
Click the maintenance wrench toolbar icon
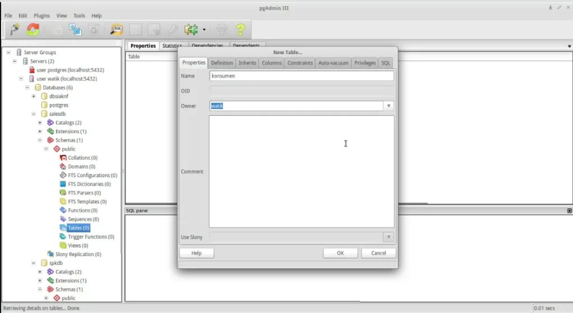172,30
